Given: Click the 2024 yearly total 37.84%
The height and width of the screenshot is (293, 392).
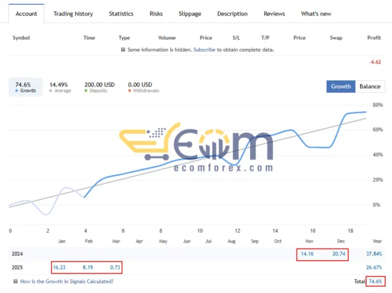Looking at the screenshot, I should pyautogui.click(x=374, y=254).
